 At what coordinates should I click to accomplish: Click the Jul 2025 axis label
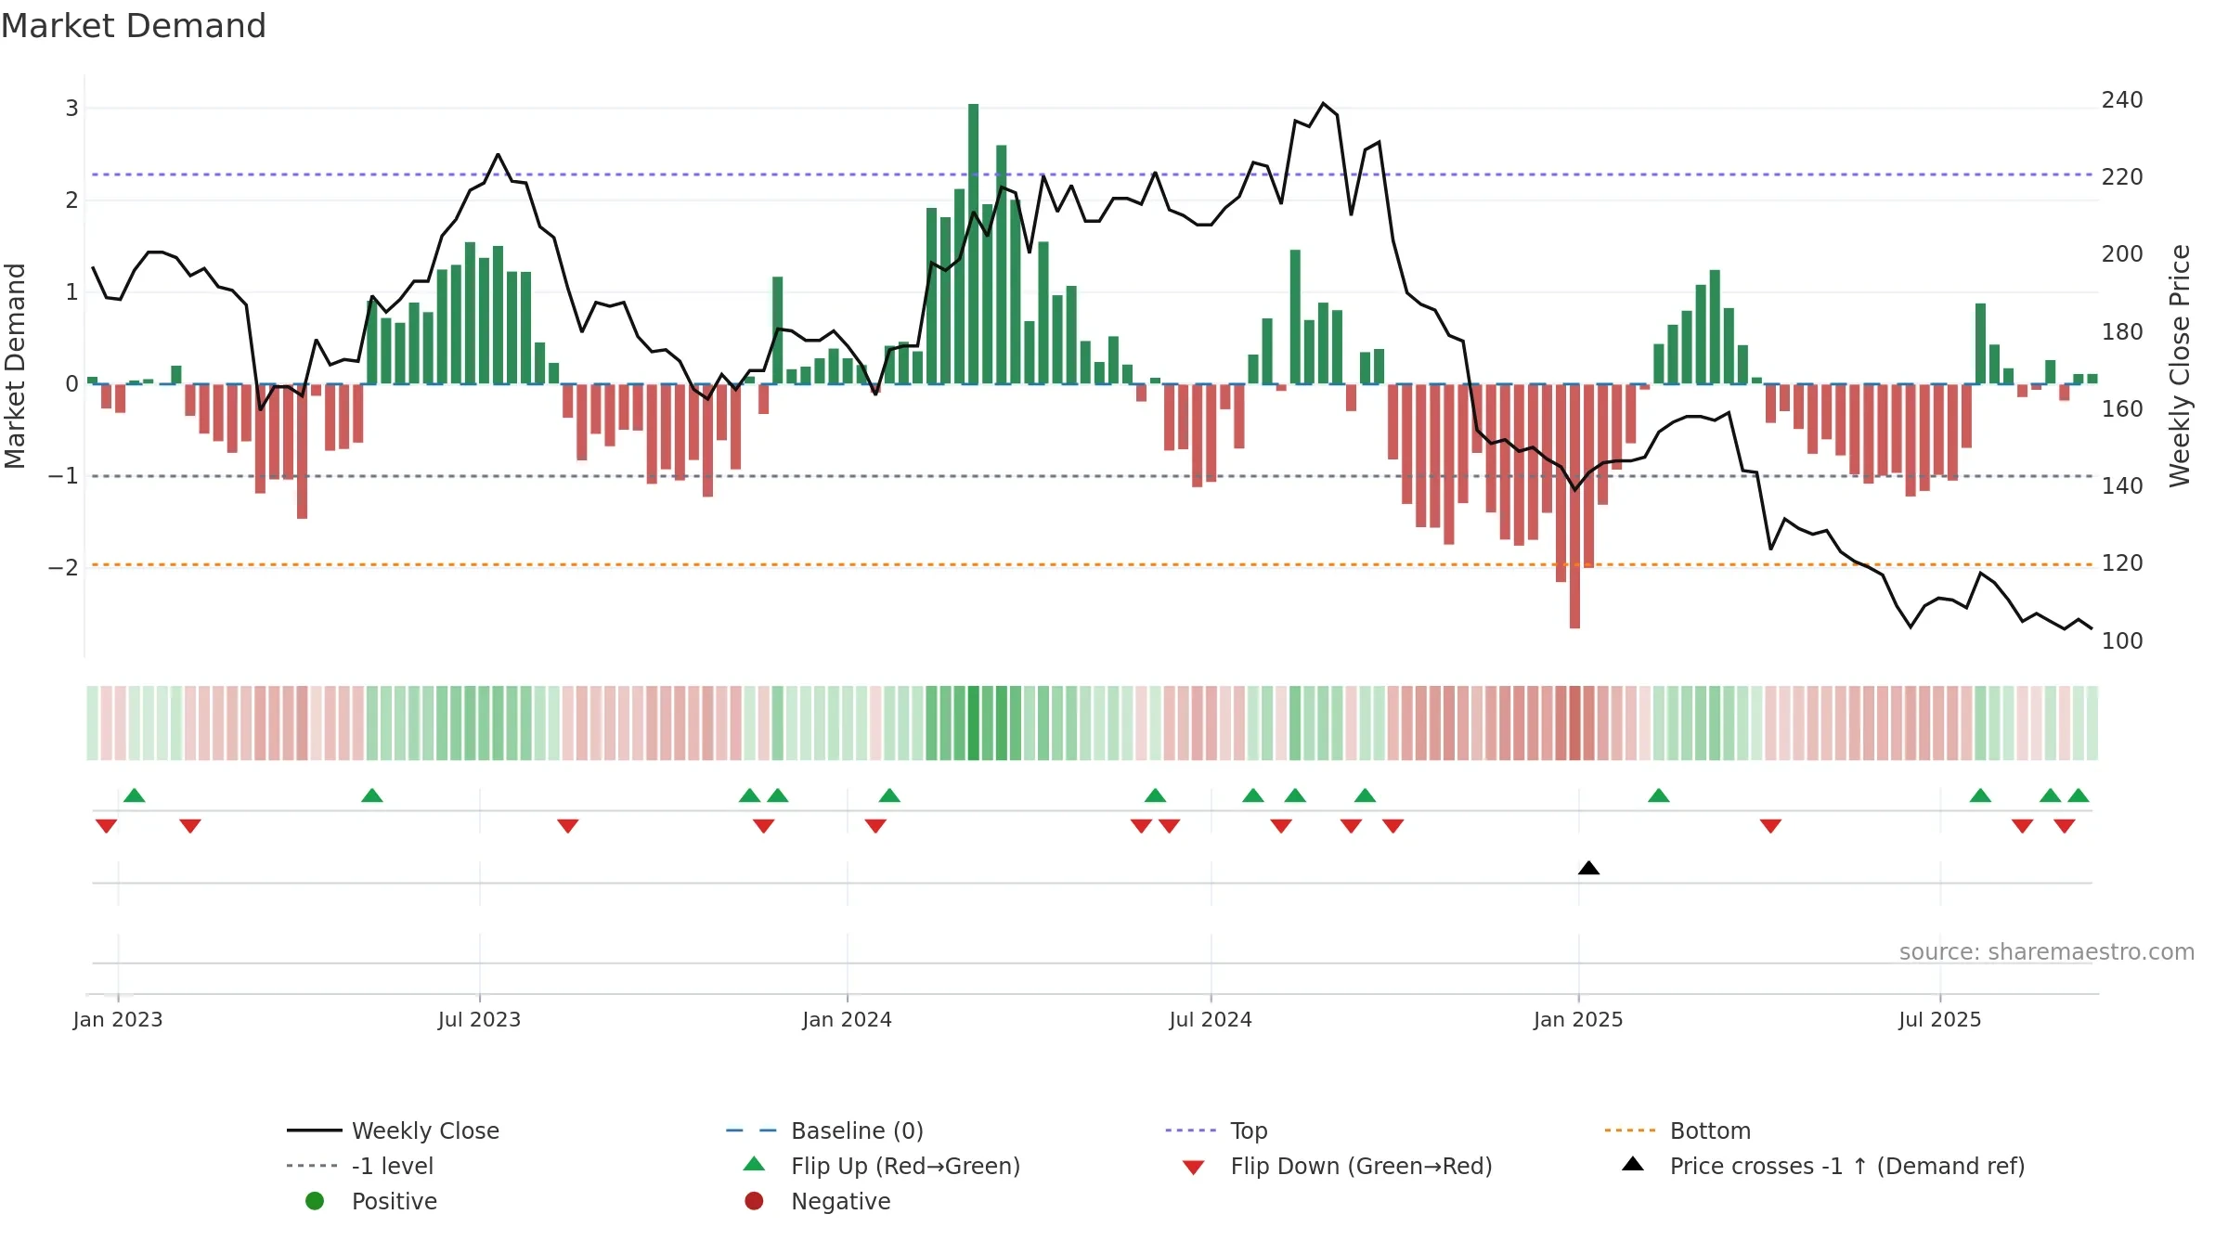(1940, 1019)
